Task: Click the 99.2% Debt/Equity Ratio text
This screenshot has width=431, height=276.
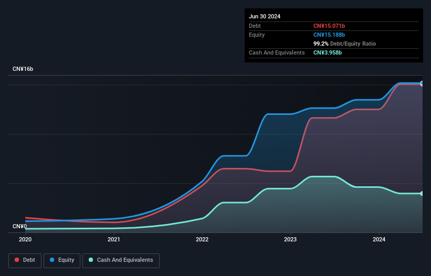Action: [345, 44]
